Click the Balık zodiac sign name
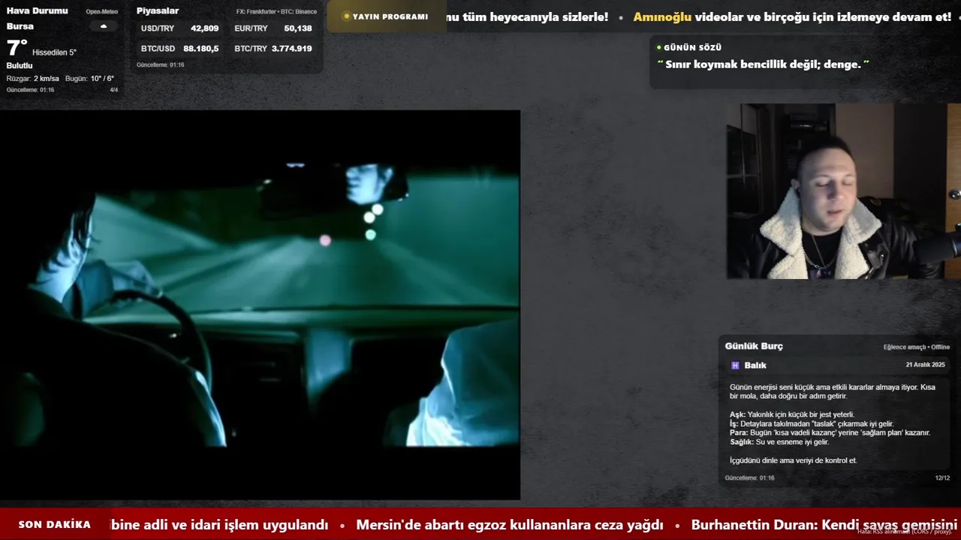Image resolution: width=961 pixels, height=540 pixels. (755, 365)
